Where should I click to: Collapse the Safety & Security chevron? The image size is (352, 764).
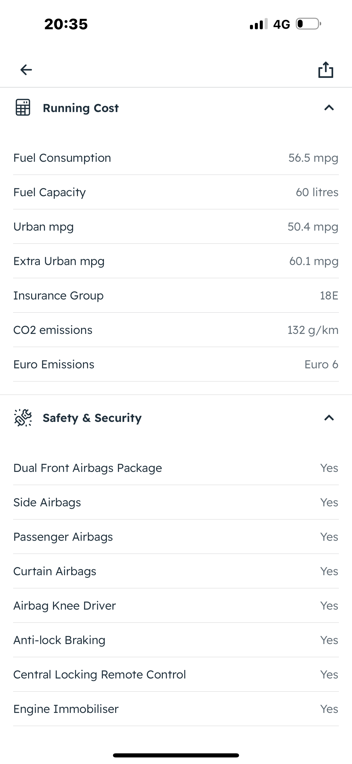coord(329,418)
